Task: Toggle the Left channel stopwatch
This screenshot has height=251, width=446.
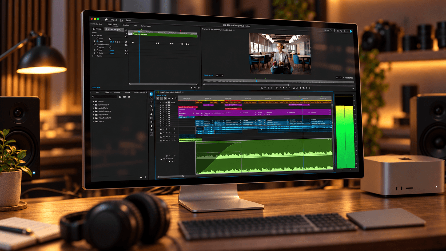Action: point(98,50)
